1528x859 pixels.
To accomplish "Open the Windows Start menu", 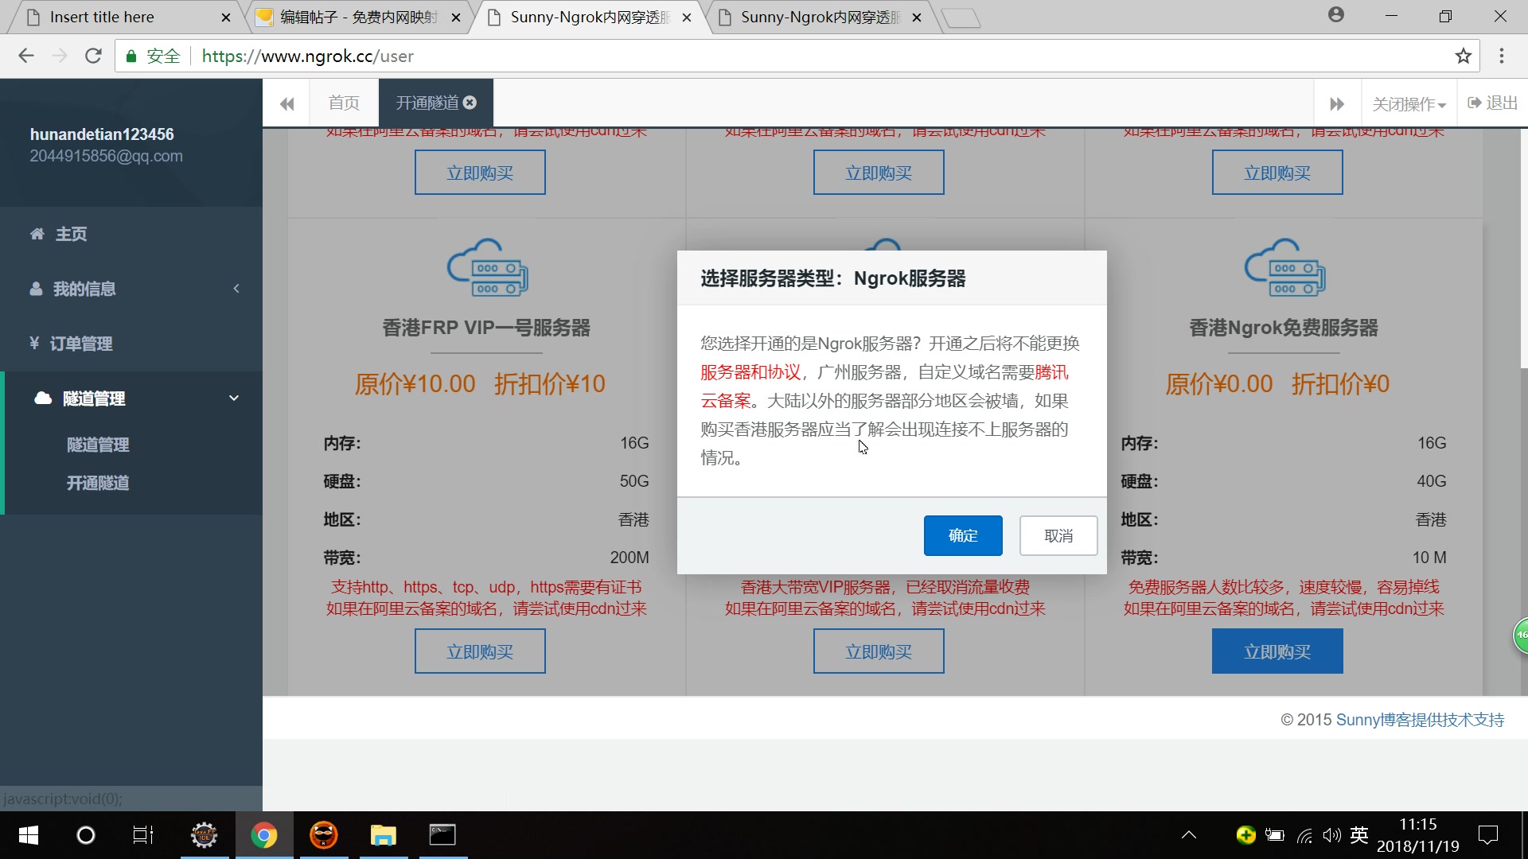I will 29,835.
